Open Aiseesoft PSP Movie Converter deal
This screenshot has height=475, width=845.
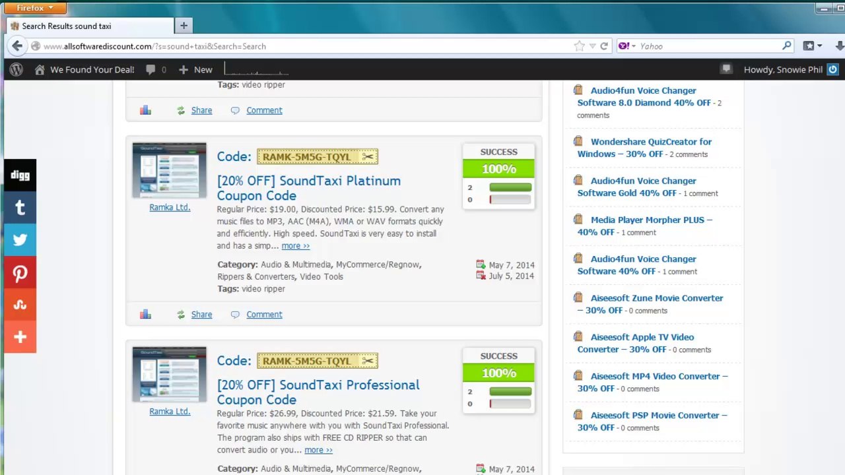[652, 421]
